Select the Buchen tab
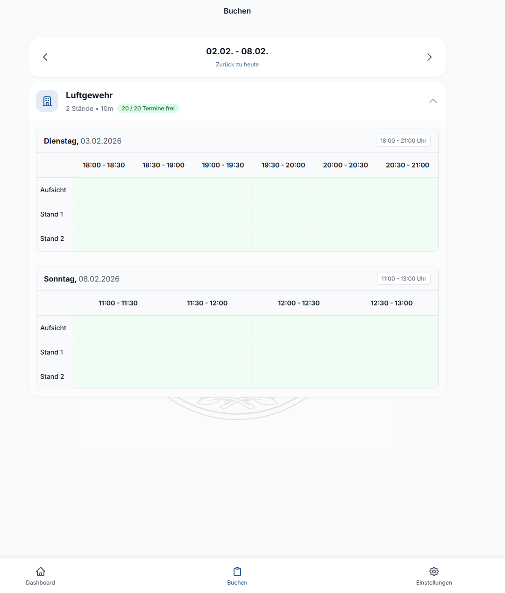Screen dimensions: 505x593 237,576
